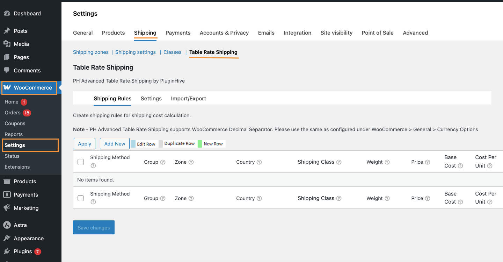503x262 pixels.
Task: Click the Plugins plug icon
Action: coord(7,252)
